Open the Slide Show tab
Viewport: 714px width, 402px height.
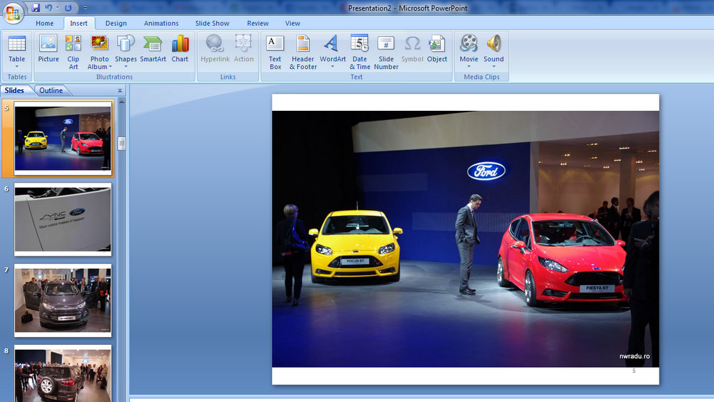[x=212, y=23]
